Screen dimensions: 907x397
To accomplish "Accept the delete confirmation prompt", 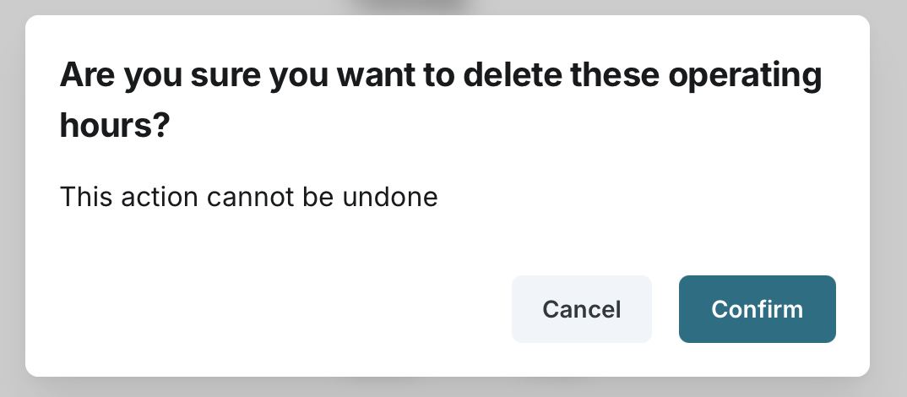I will click(757, 309).
